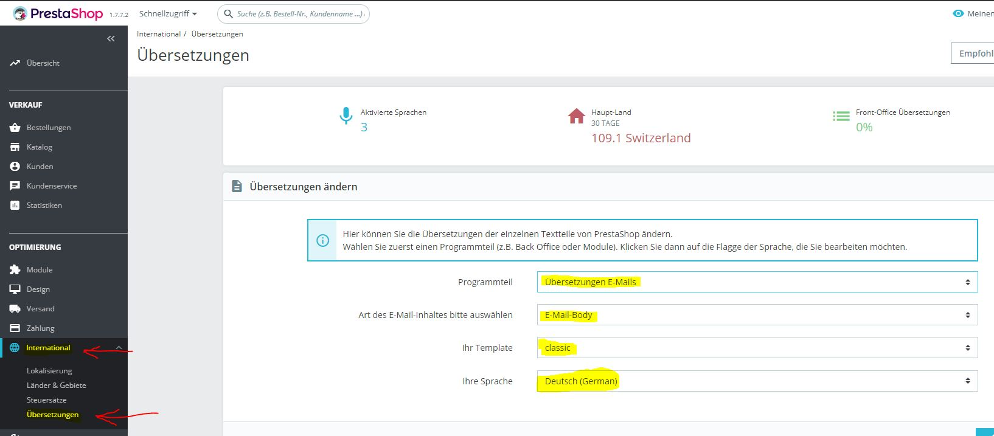This screenshot has width=994, height=436.
Task: Click the International breadcrumb link
Action: 159,34
